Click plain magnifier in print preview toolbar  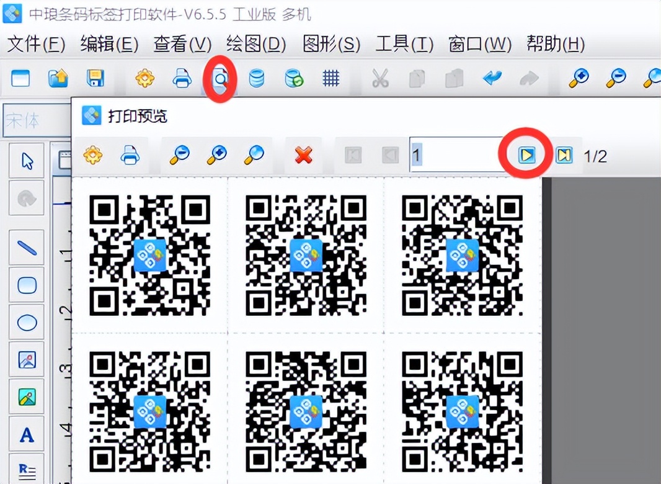[x=254, y=155]
